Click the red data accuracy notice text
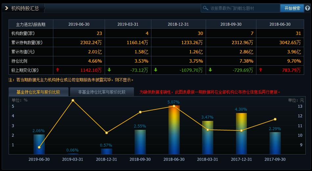312x171 pixels. [210, 92]
